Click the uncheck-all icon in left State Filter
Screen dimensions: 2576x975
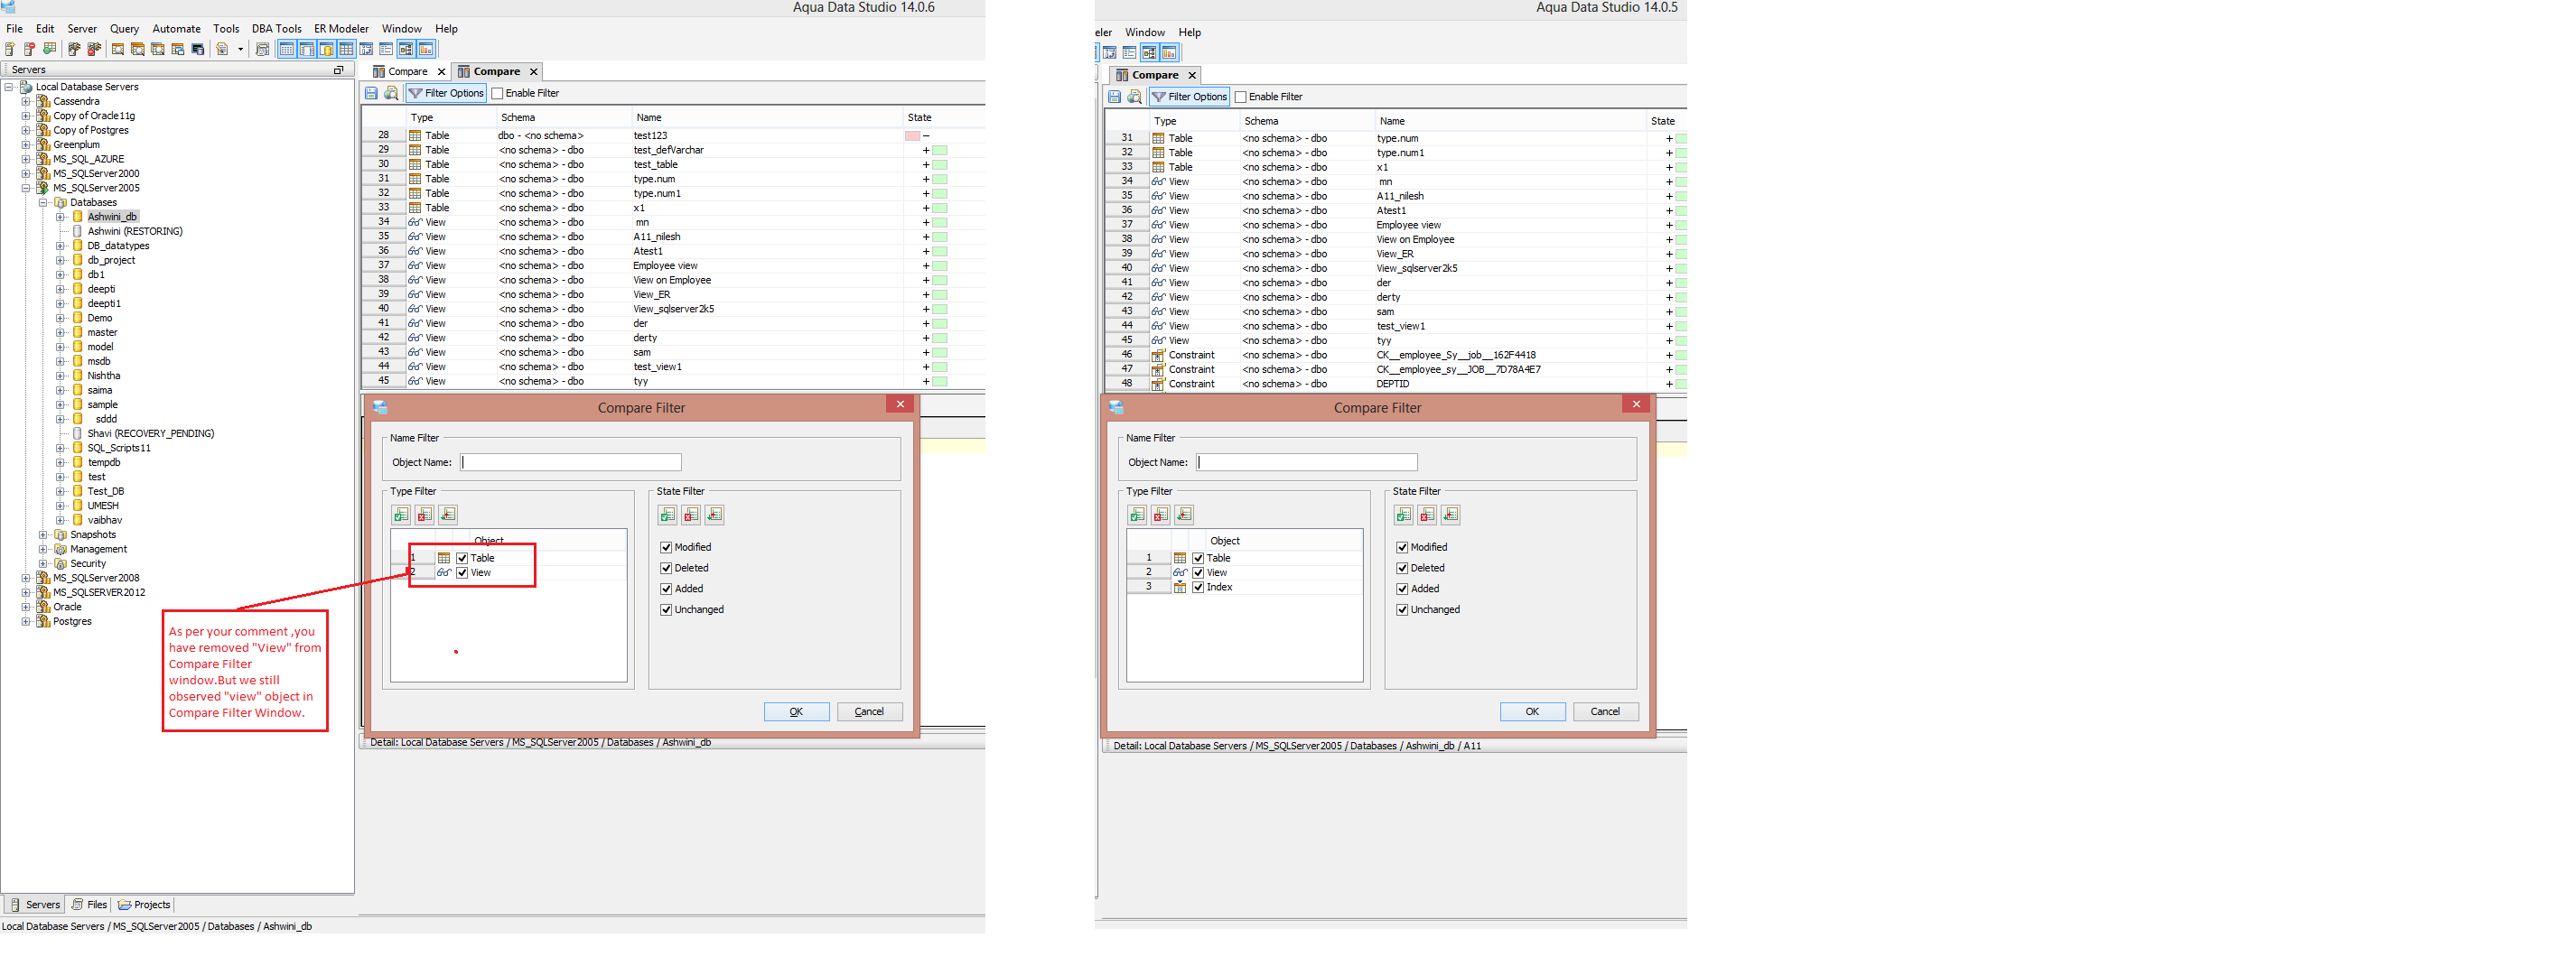(x=691, y=515)
